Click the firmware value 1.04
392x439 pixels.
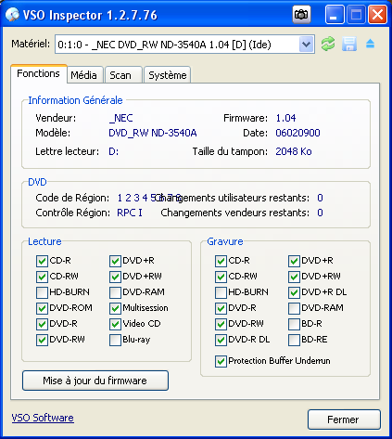coord(285,118)
